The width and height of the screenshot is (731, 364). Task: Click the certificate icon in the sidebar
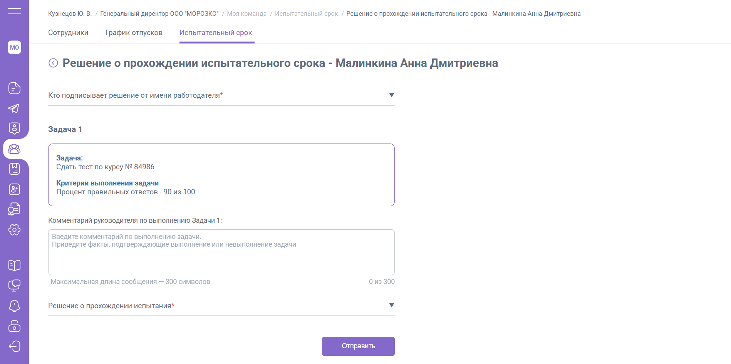14,209
